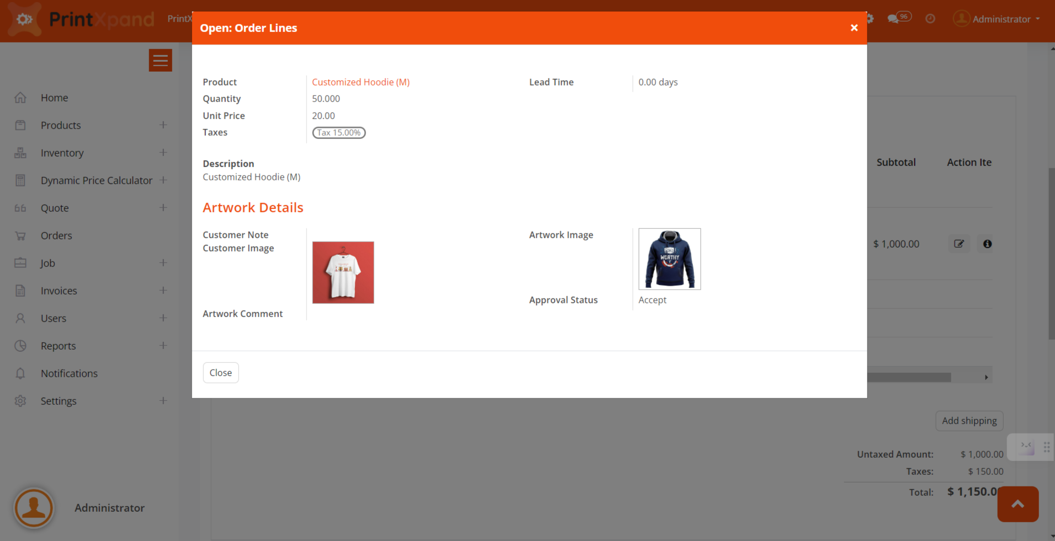Viewport: 1055px width, 541px height.
Task: Click the Add shipping button
Action: tap(969, 421)
